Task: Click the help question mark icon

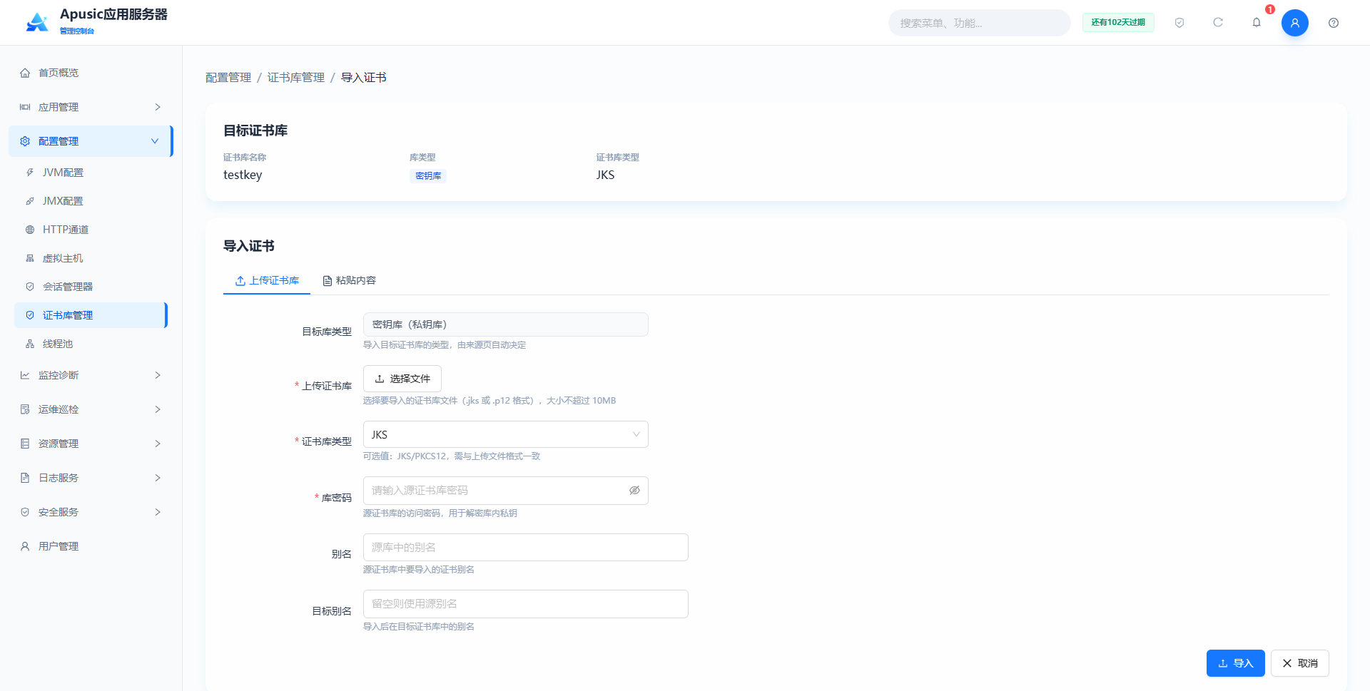Action: (x=1334, y=23)
